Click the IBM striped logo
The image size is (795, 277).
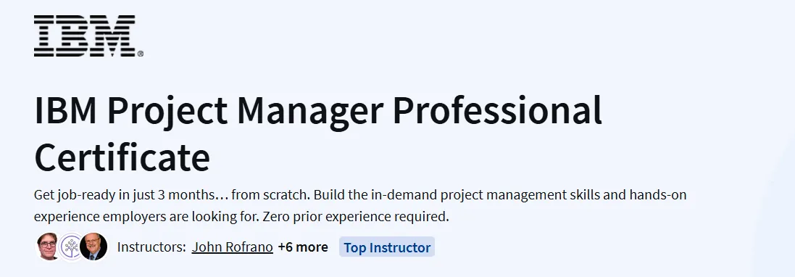(86, 36)
